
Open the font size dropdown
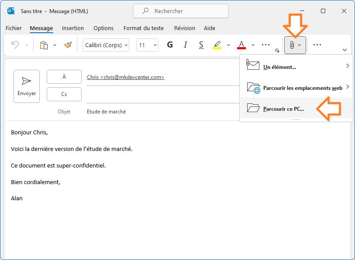click(147, 44)
